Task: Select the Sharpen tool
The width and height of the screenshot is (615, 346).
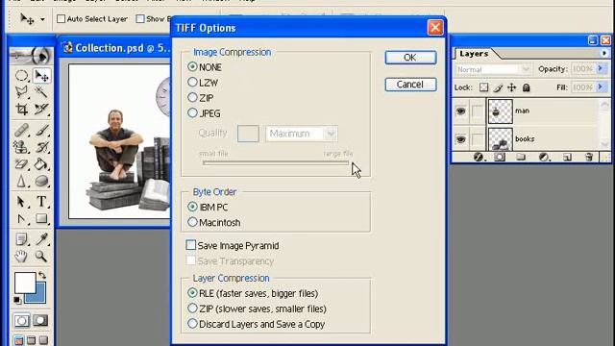Action: (21, 181)
